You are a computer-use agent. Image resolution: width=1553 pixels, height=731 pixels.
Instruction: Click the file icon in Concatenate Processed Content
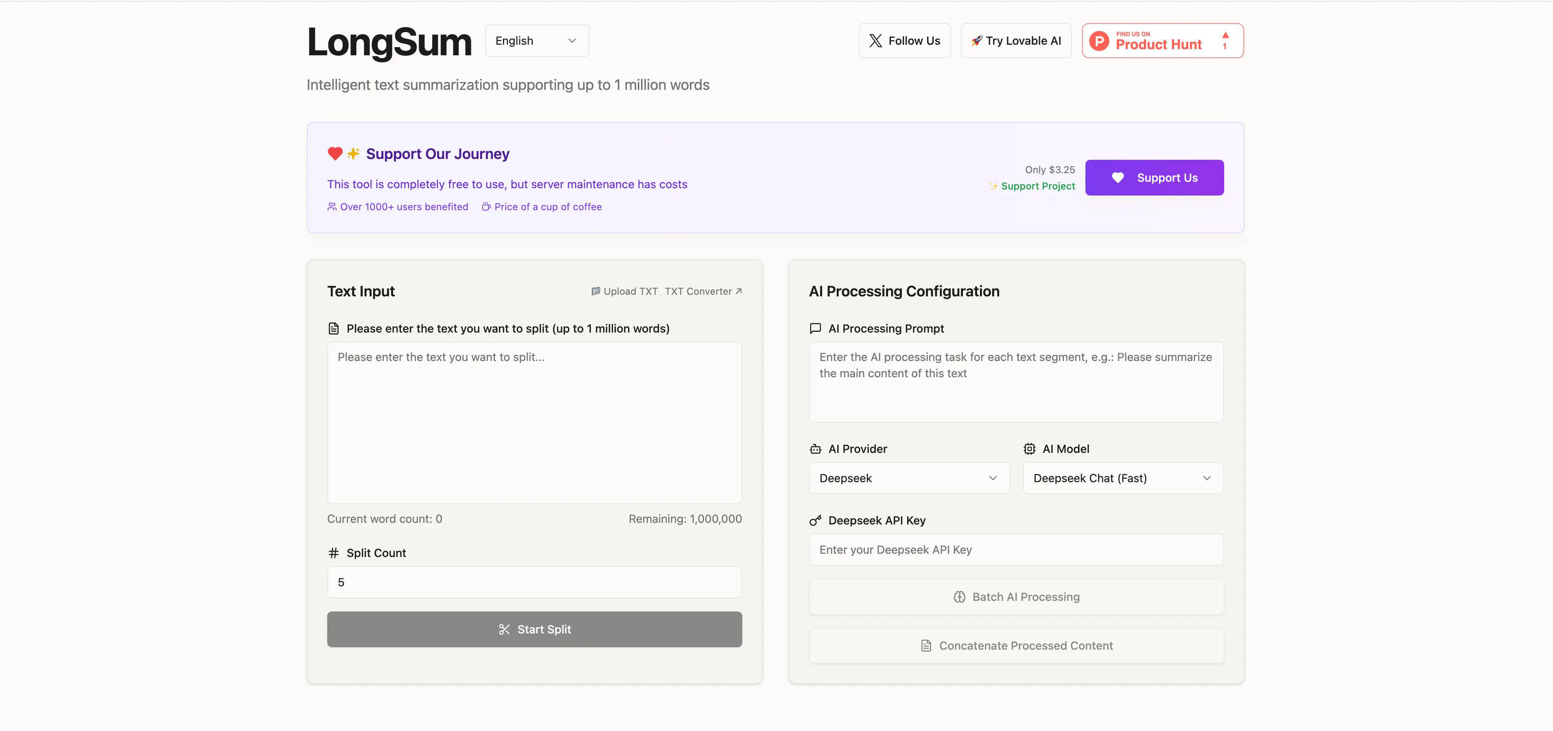click(926, 646)
